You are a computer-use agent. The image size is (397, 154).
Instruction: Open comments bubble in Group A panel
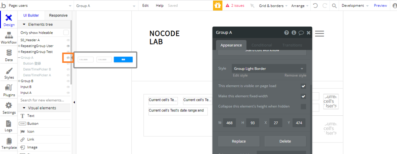301,33
